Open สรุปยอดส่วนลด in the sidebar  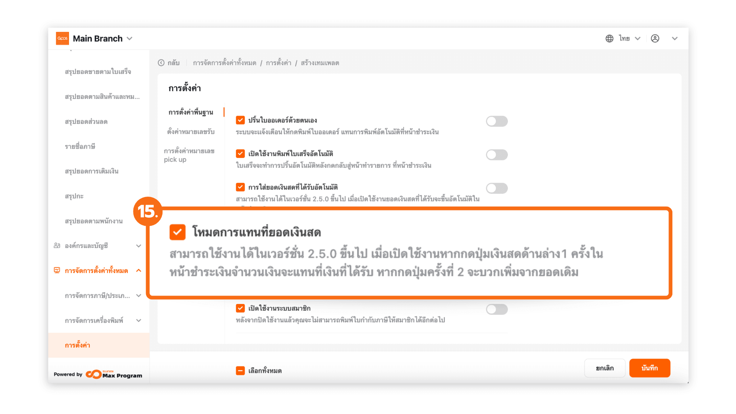[86, 122]
